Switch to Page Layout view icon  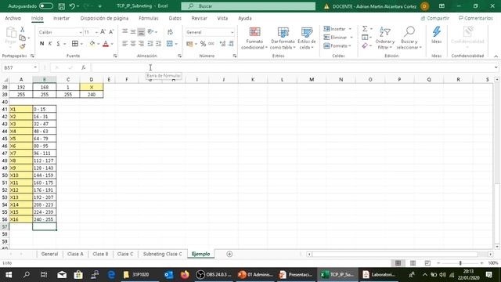pos(413,263)
